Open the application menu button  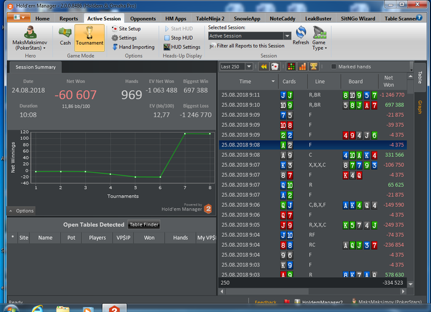click(19, 18)
